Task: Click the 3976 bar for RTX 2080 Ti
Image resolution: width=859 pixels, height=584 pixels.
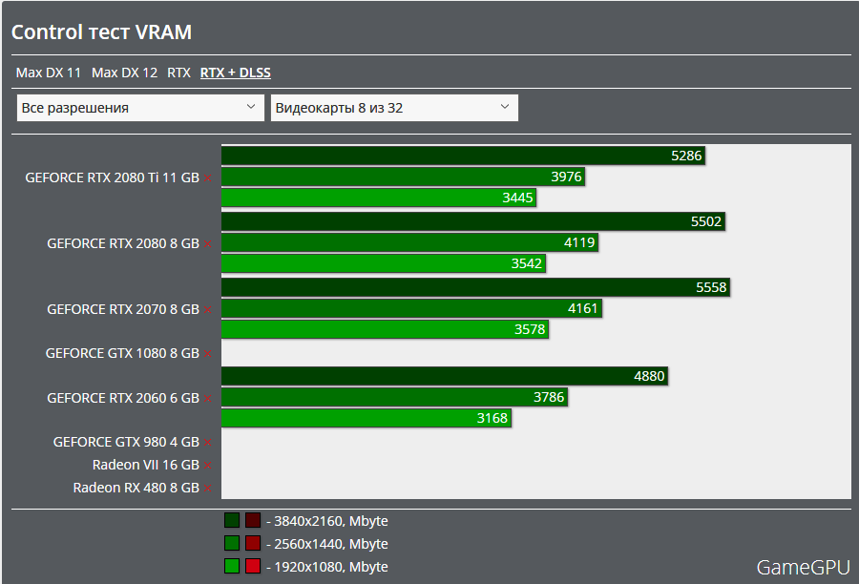Action: pyautogui.click(x=403, y=177)
